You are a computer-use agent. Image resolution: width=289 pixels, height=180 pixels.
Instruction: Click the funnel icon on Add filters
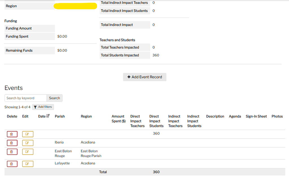[36, 107]
